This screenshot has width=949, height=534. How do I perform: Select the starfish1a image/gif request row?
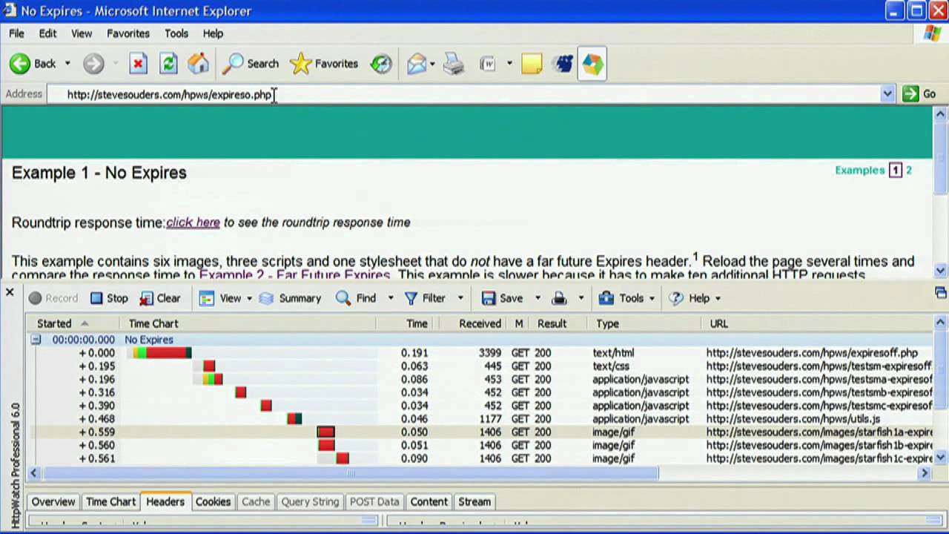(482, 432)
